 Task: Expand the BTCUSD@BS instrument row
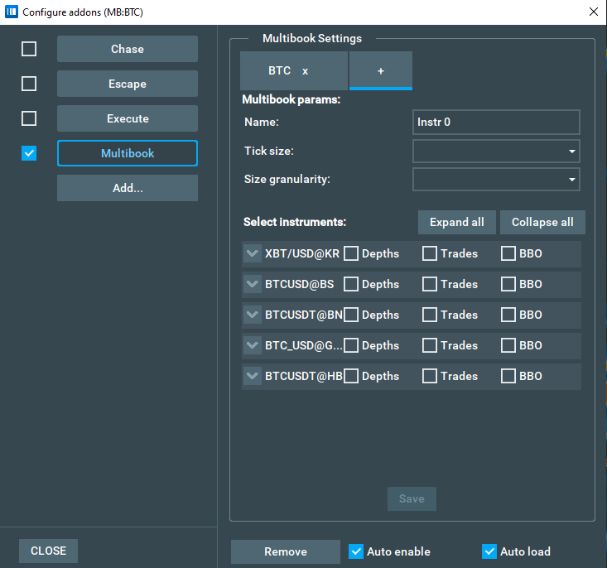(x=253, y=284)
